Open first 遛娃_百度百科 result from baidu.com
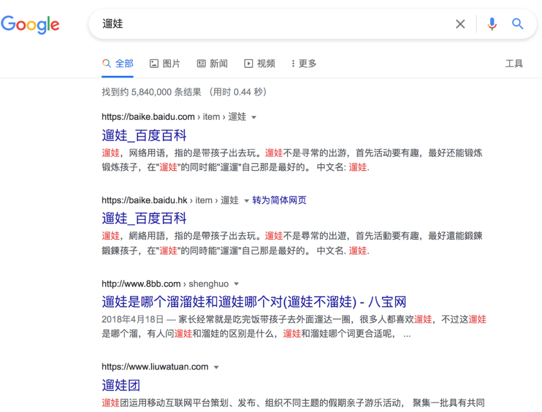 click(x=144, y=135)
